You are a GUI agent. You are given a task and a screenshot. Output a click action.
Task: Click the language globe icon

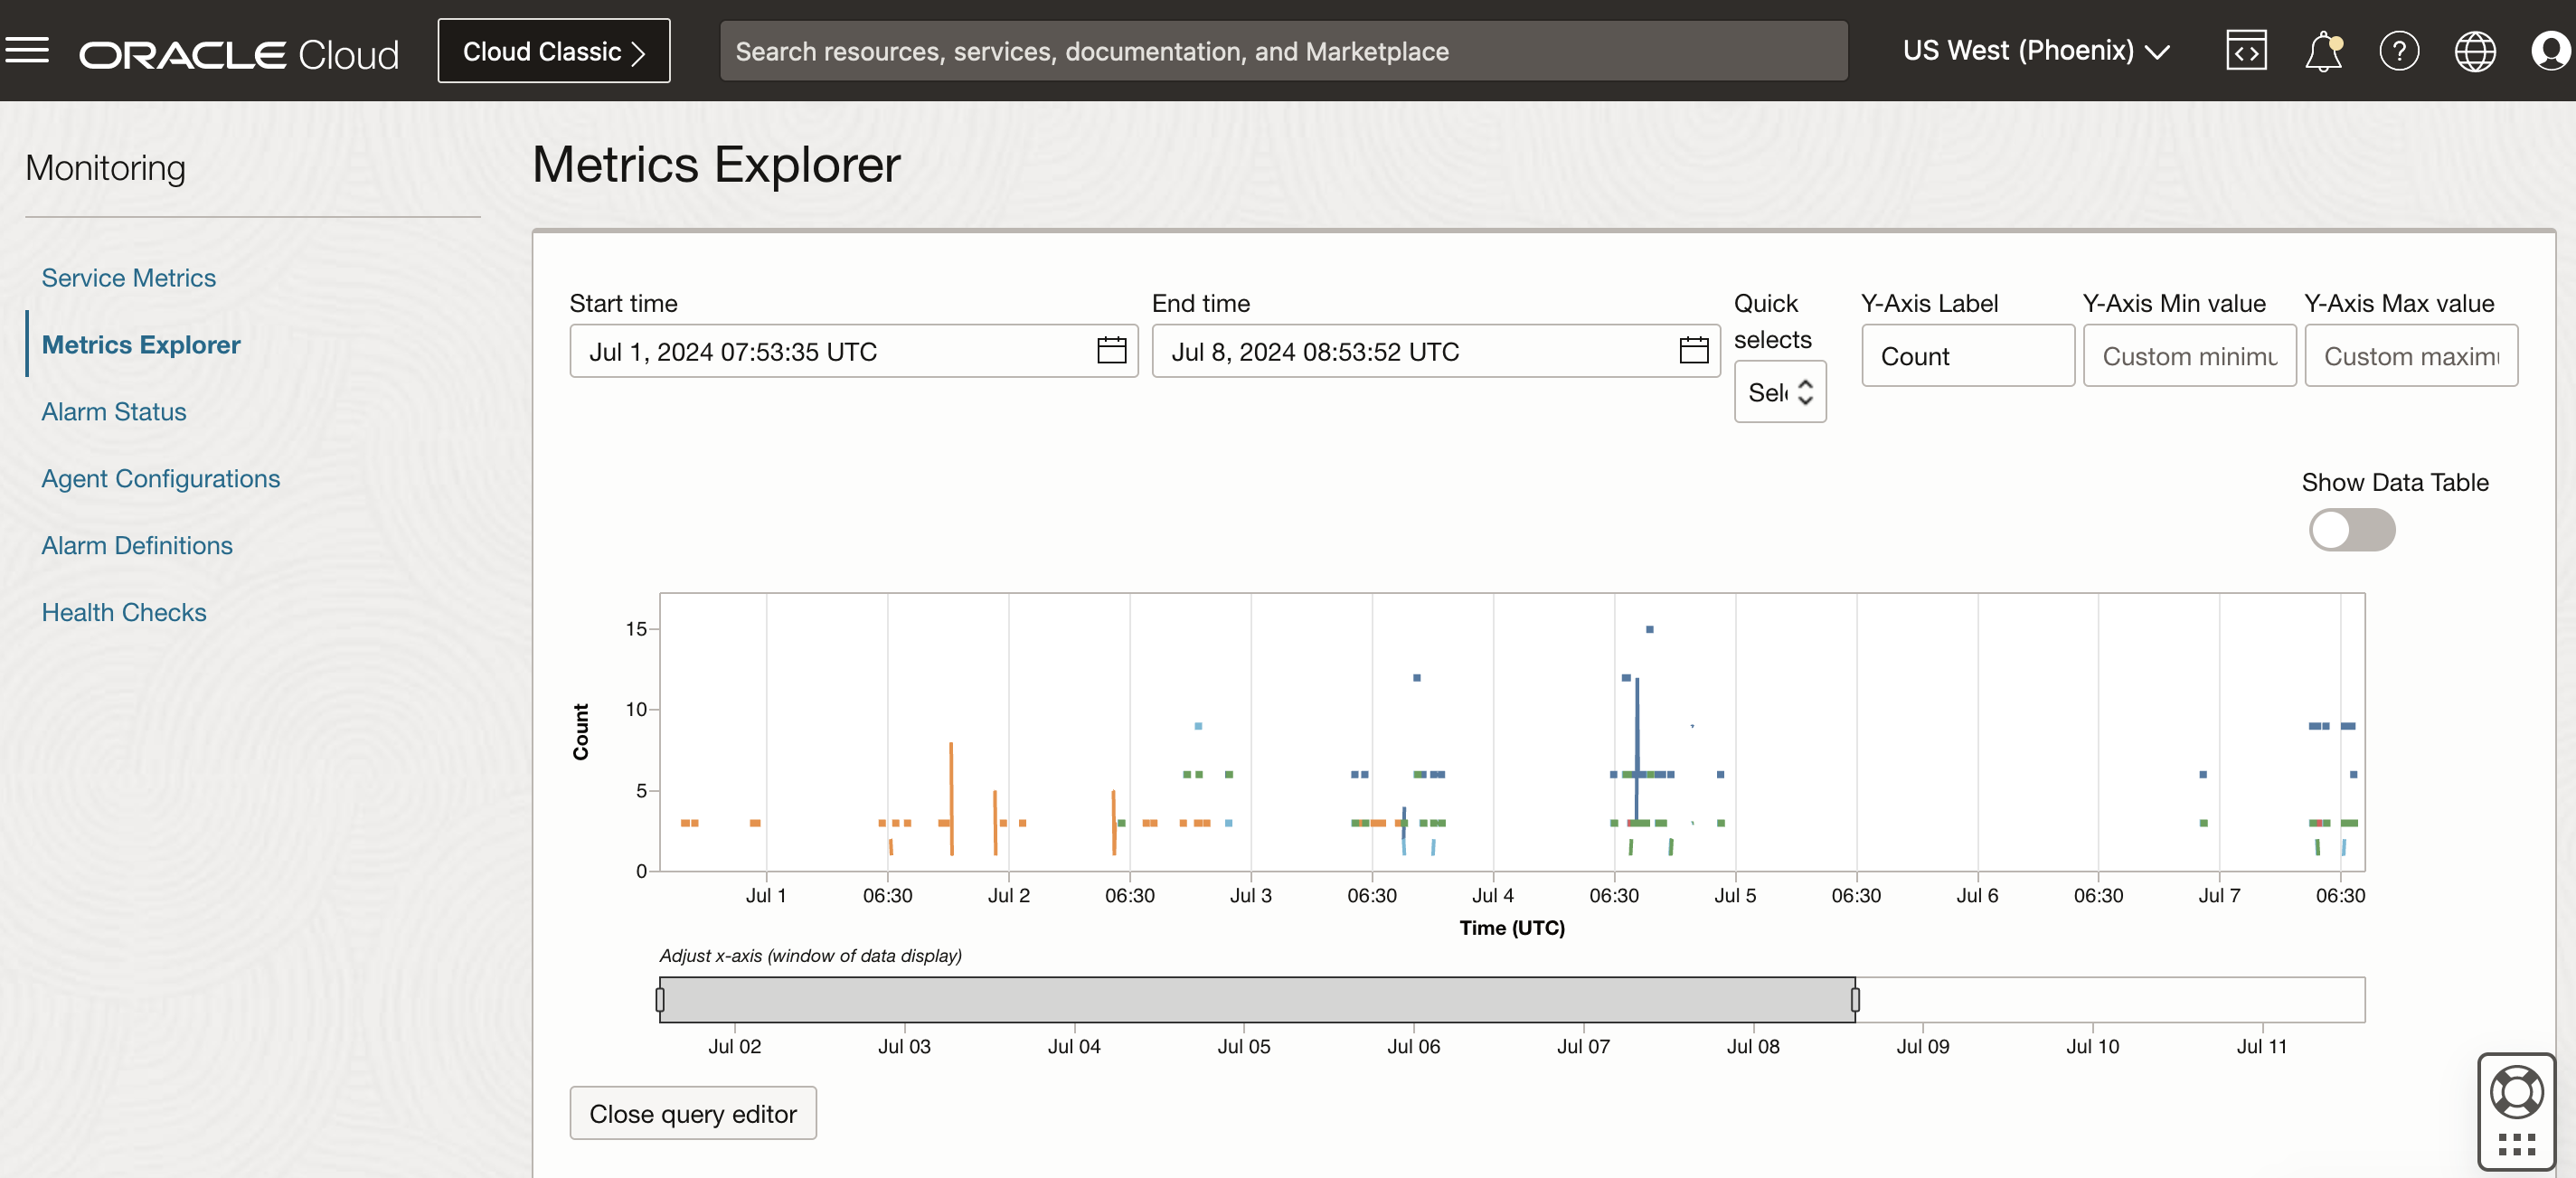[x=2474, y=50]
